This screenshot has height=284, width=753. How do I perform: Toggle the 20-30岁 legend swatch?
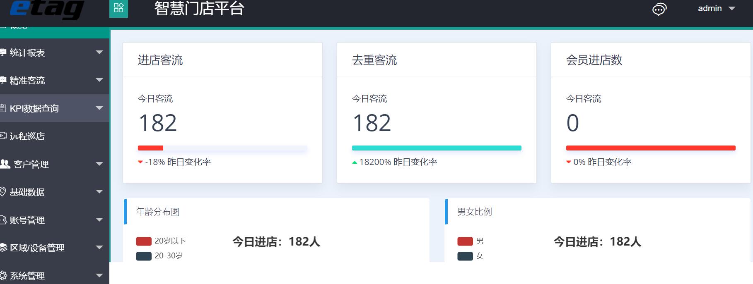click(x=144, y=256)
